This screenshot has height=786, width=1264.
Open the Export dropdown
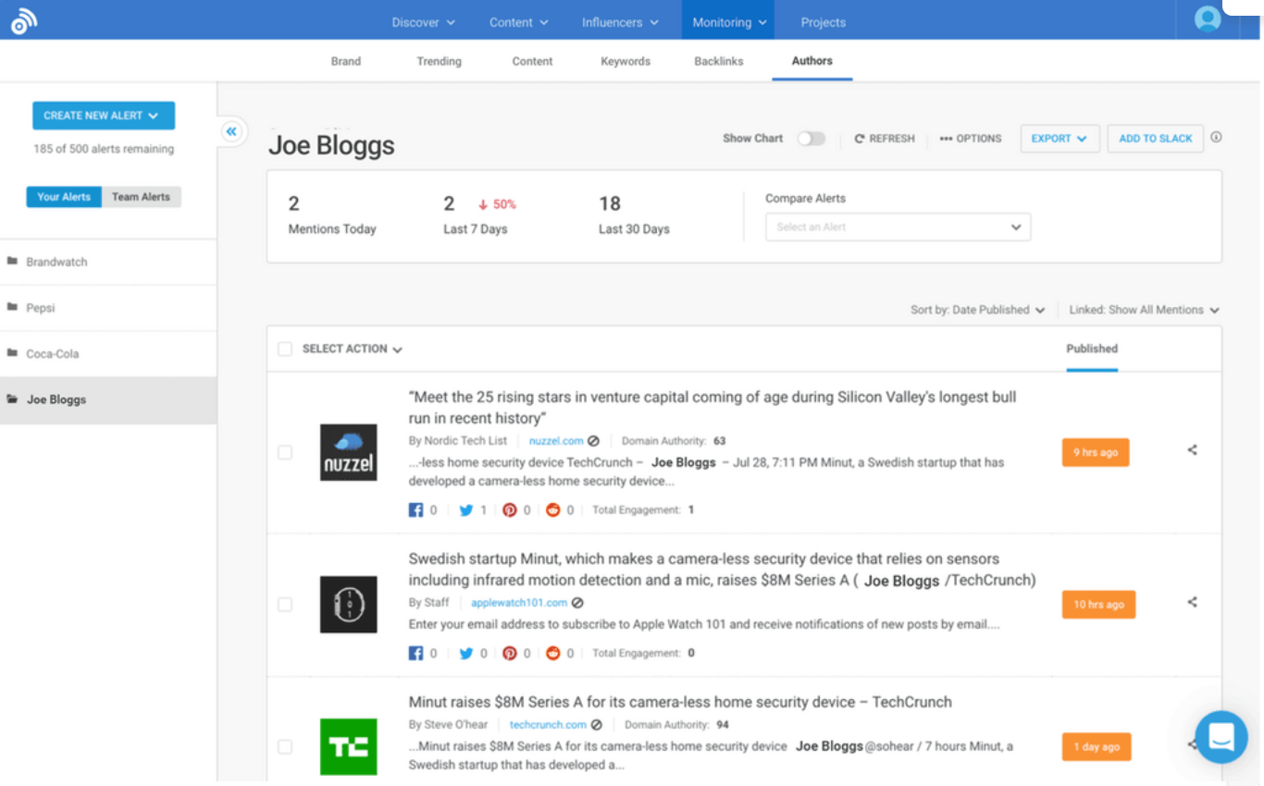point(1060,139)
